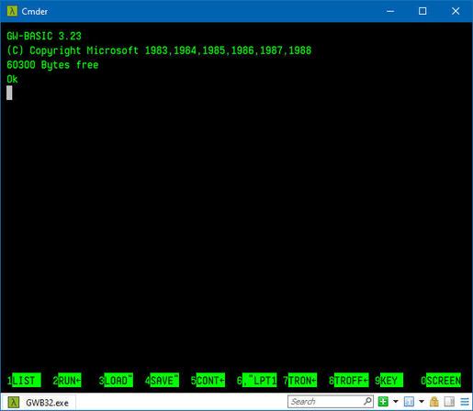Click the F3 LOAD function key label
The width and height of the screenshot is (473, 411).
coord(116,381)
